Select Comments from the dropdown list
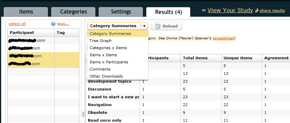Screen dimensions: 290x123 [118, 69]
